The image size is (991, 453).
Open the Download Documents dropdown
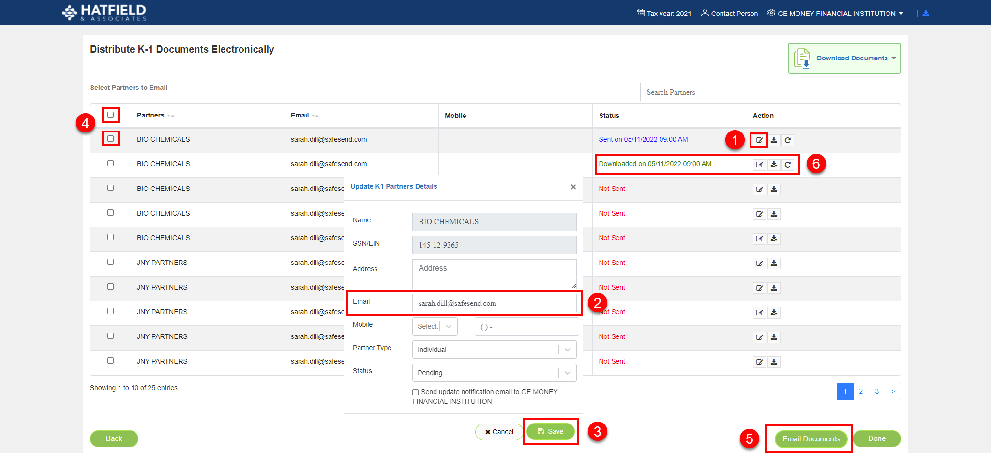(x=844, y=58)
